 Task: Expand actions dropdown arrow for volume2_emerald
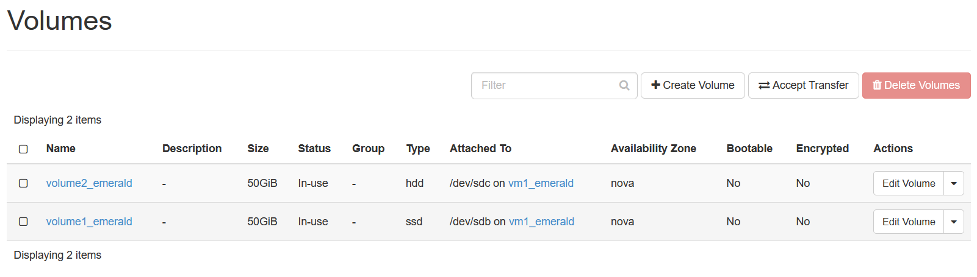(954, 183)
